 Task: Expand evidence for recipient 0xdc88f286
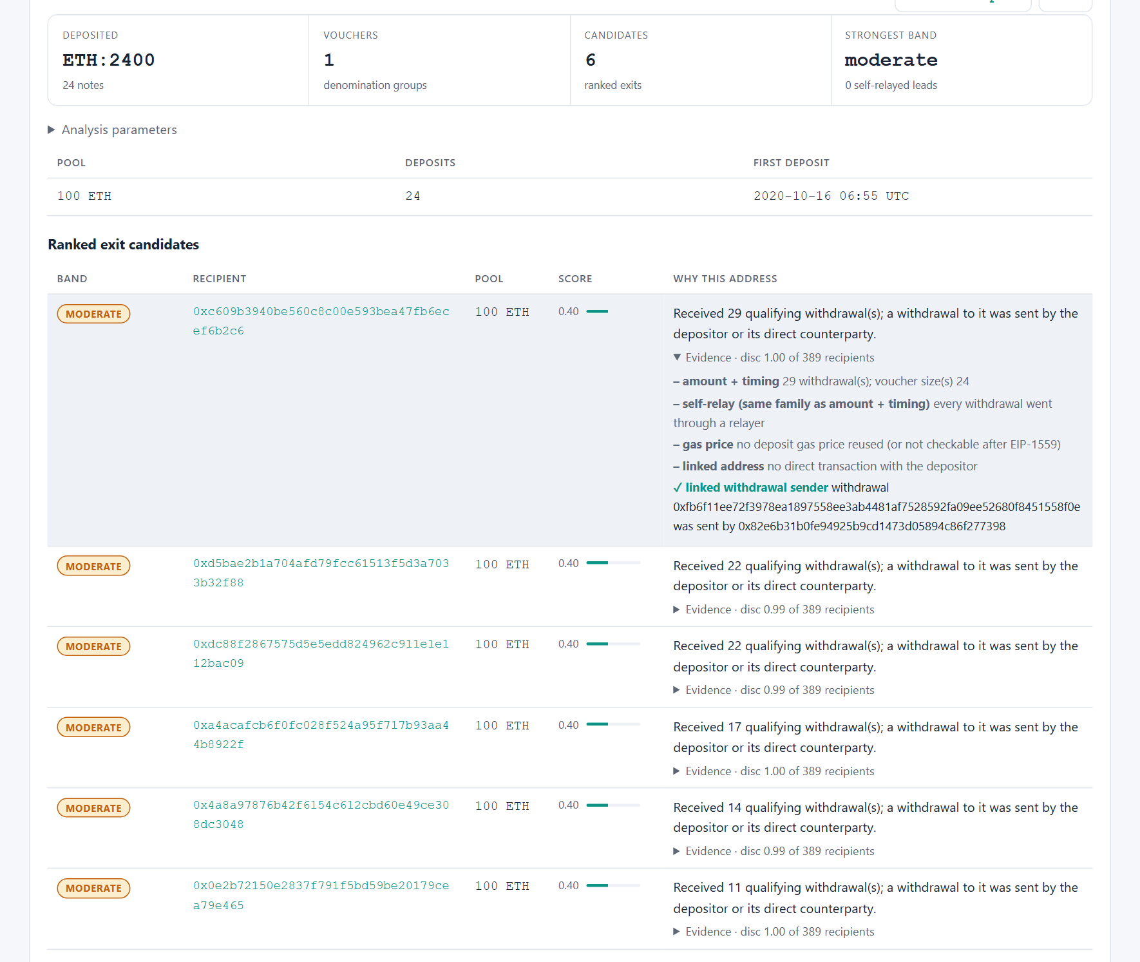pyautogui.click(x=774, y=690)
